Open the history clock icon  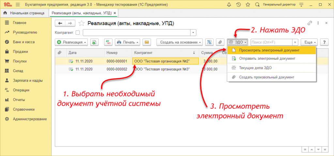[238, 5]
